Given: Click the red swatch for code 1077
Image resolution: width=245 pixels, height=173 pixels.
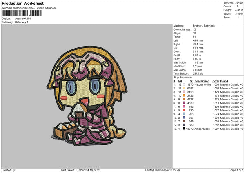Looking at the screenshot, I should click(184, 110).
